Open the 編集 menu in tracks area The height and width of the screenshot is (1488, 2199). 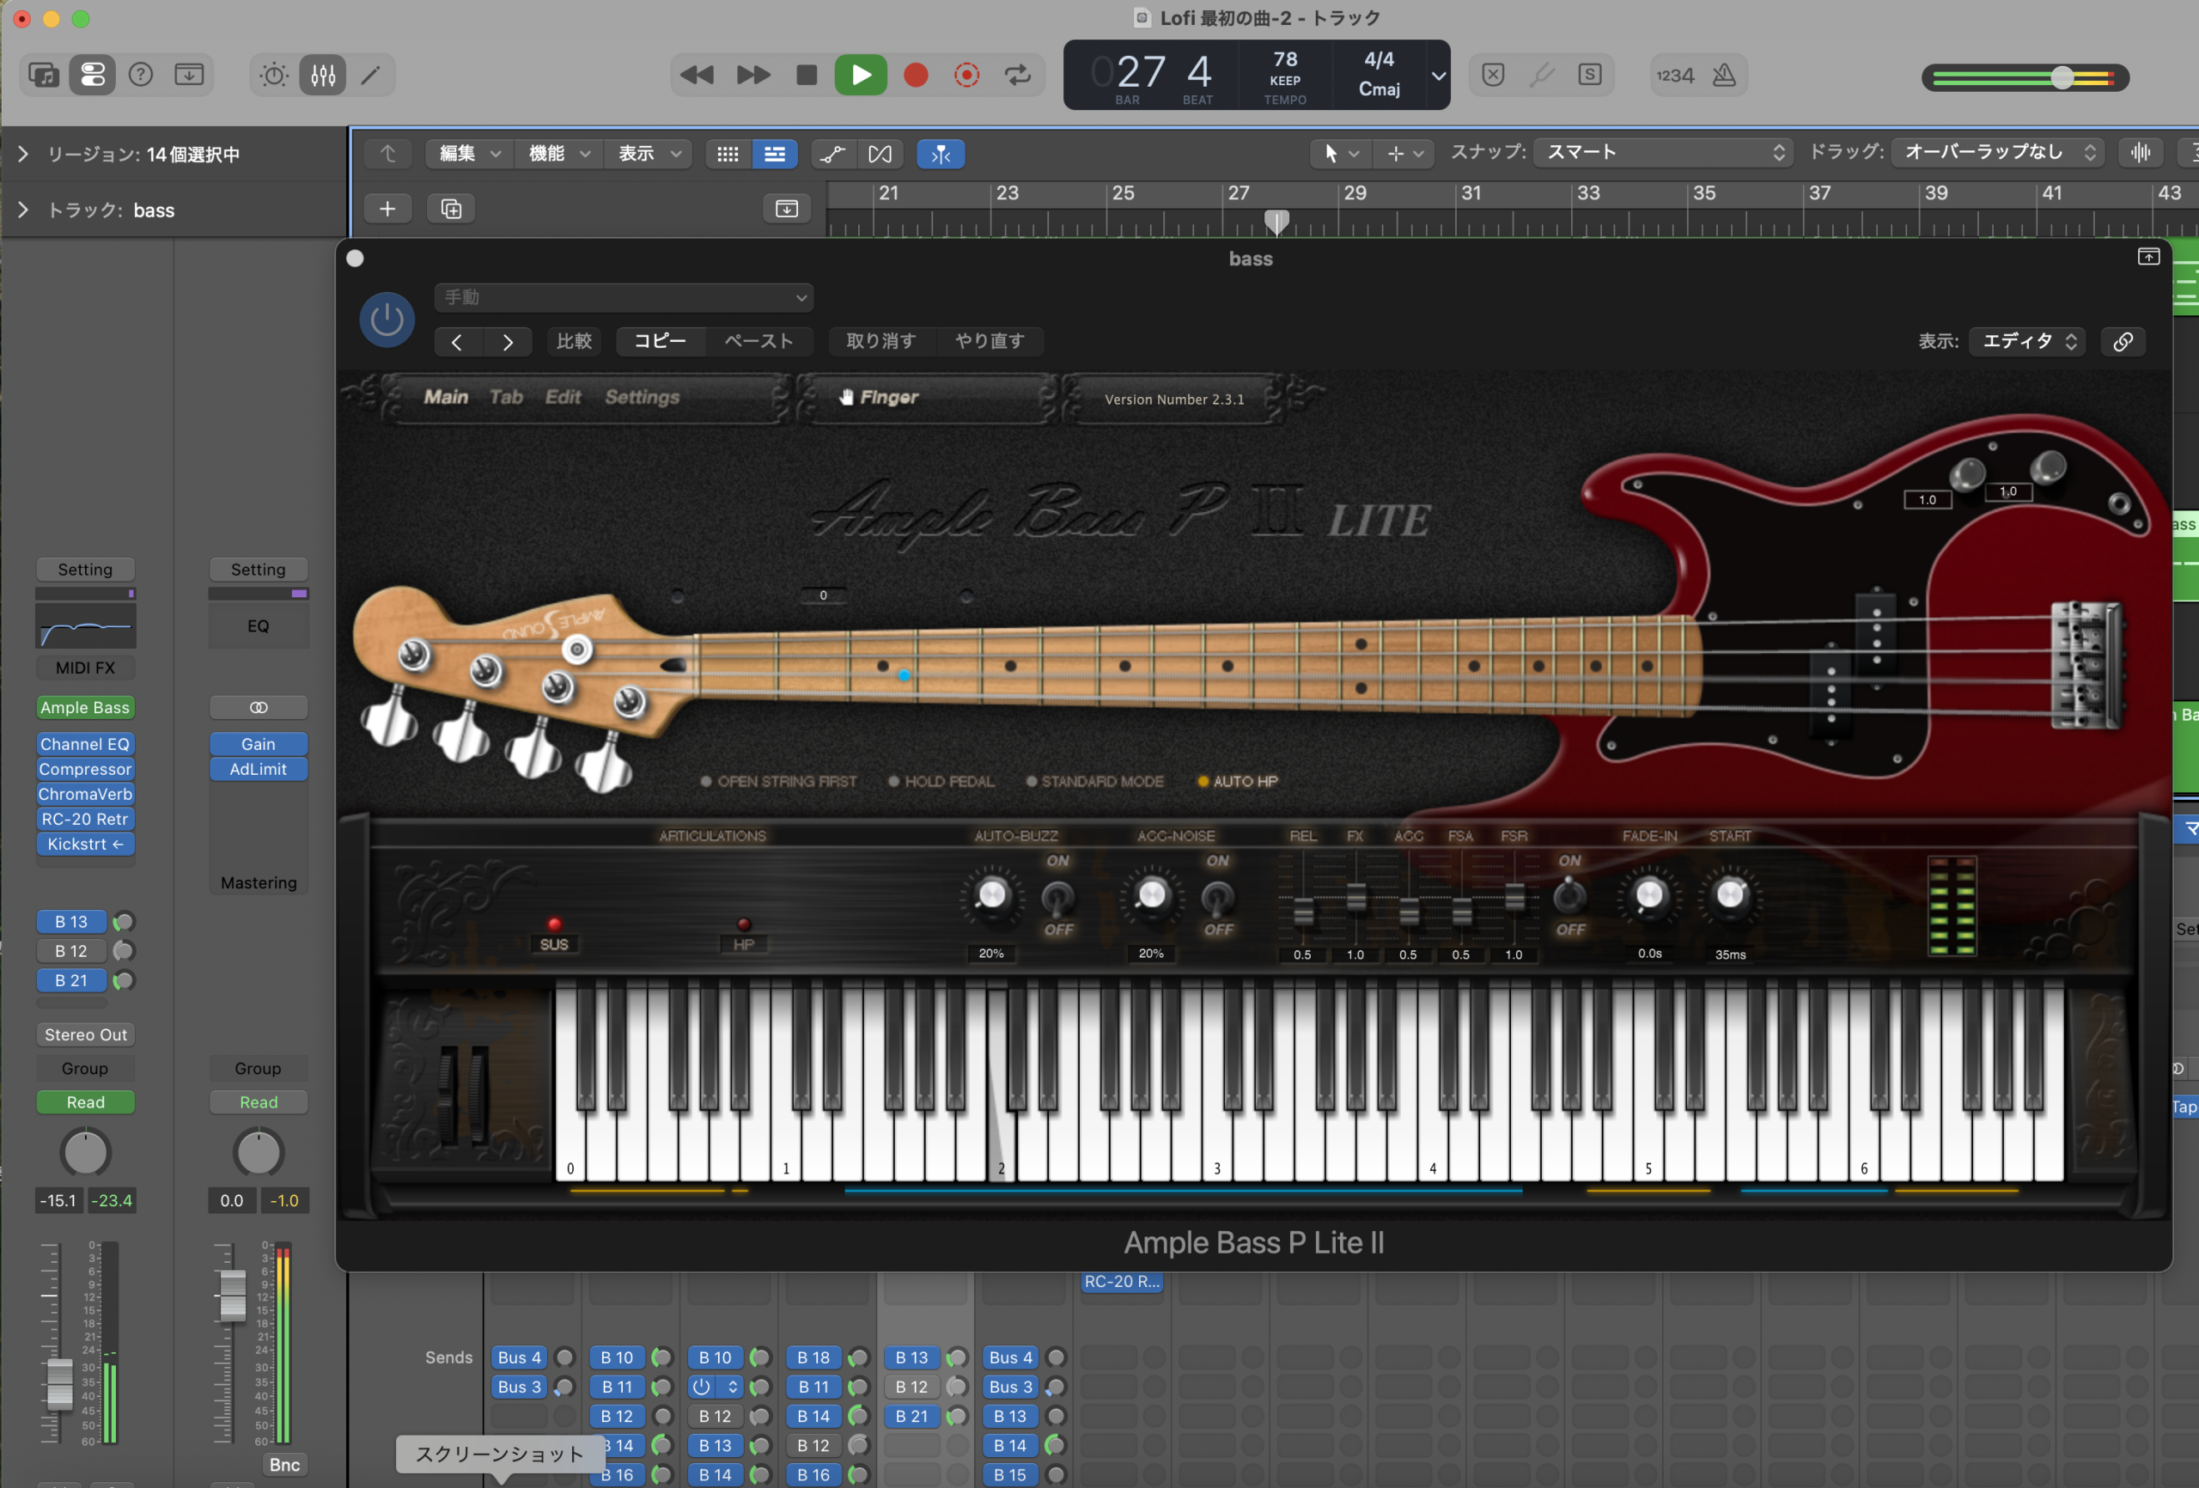[469, 153]
